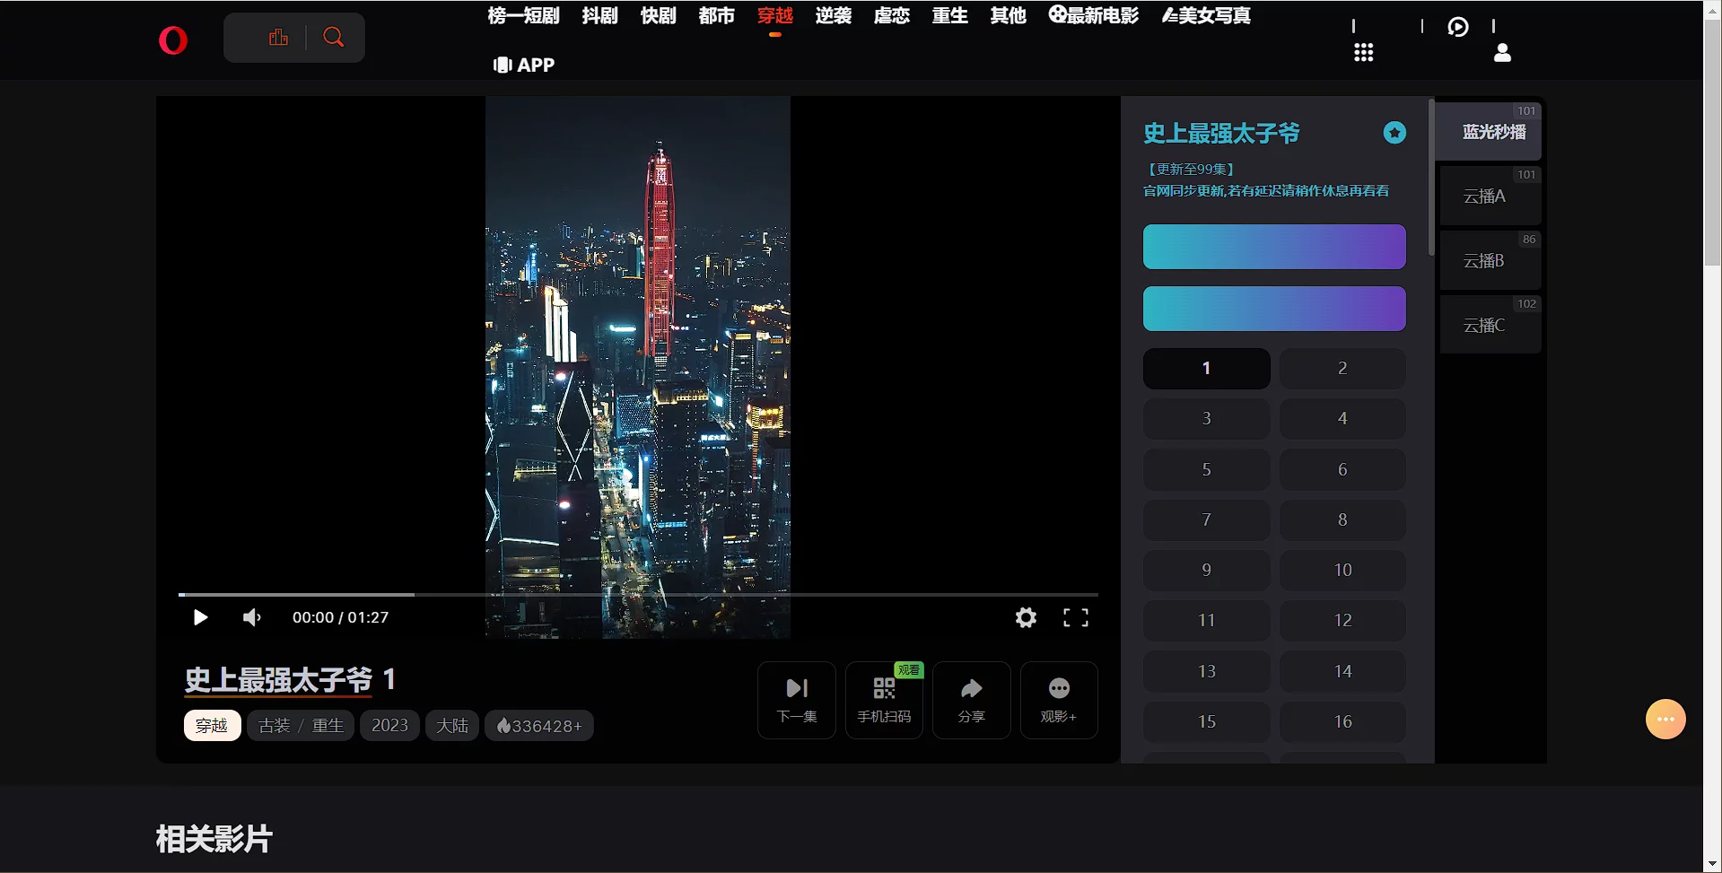Open the user profile icon
The image size is (1722, 873).
pyautogui.click(x=1502, y=53)
